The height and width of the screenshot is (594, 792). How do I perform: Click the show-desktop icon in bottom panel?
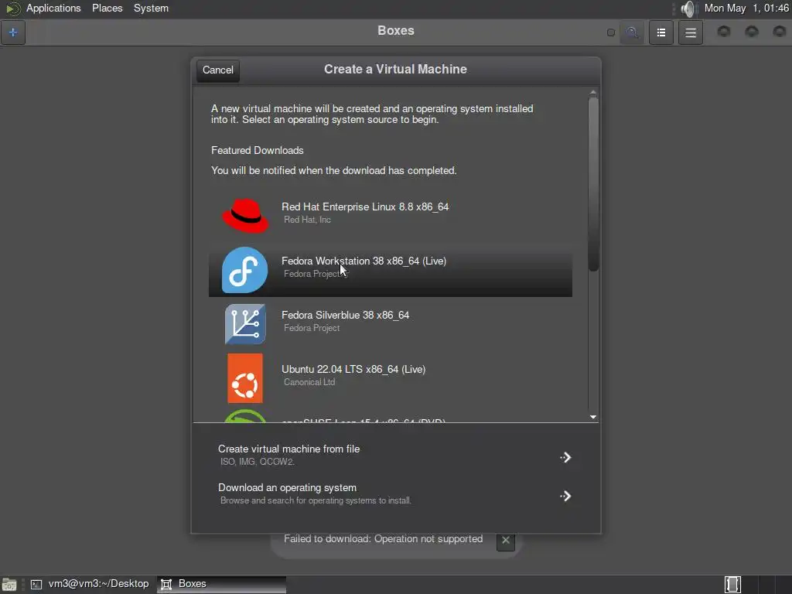(9, 585)
